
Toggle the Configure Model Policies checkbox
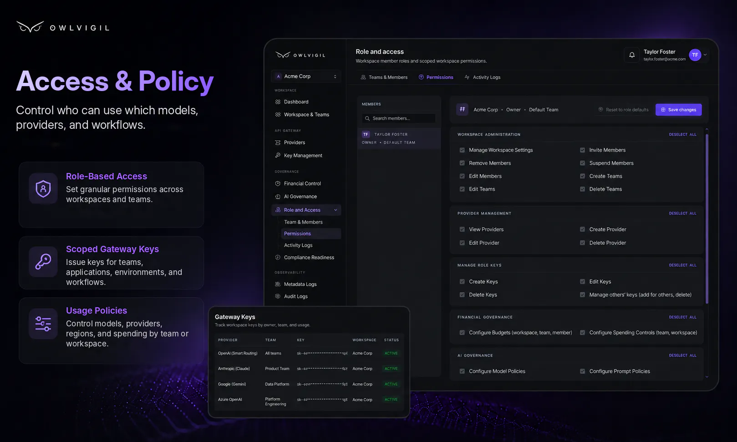[x=462, y=371]
